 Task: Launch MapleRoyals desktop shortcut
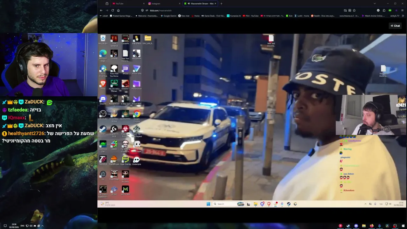click(x=114, y=160)
